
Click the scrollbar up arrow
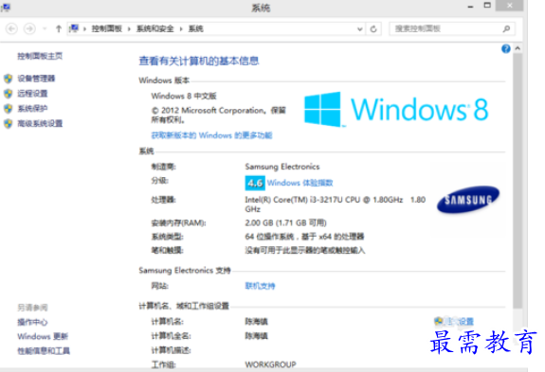pos(518,48)
